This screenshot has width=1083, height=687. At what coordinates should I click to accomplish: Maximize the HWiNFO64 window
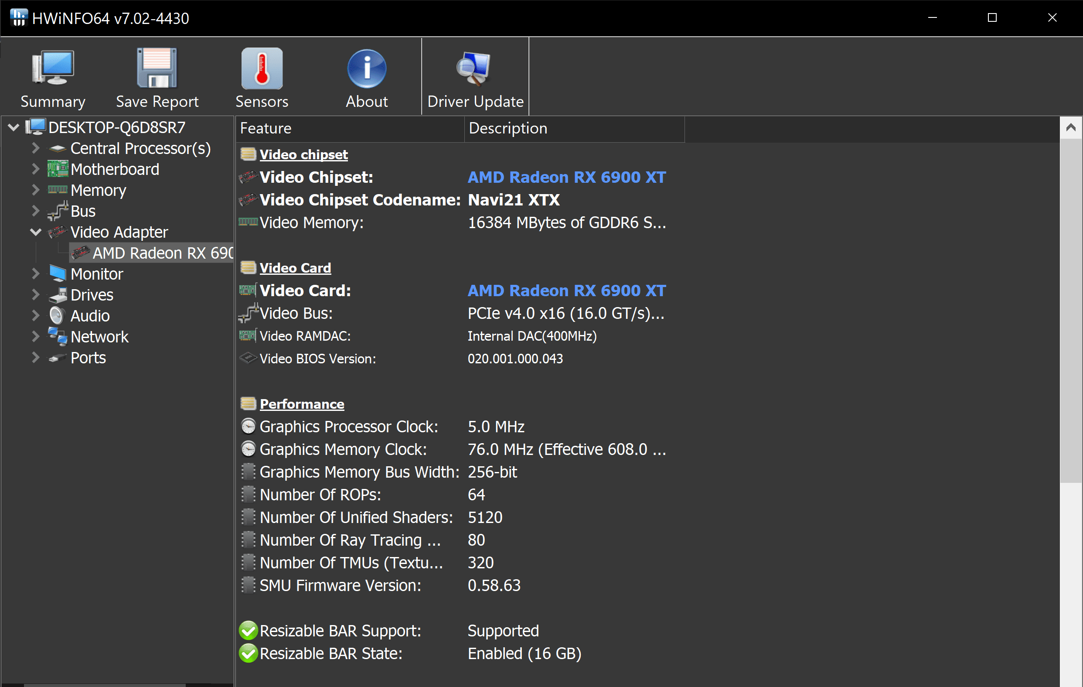coord(992,17)
